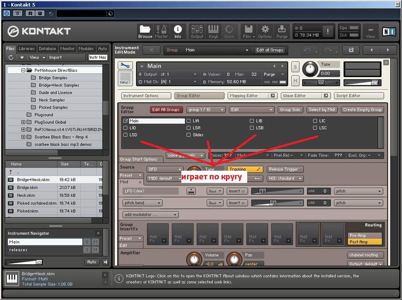The width and height of the screenshot is (402, 300).
Task: Expand the Scarbee Black Bass folder
Action: pos(23,137)
